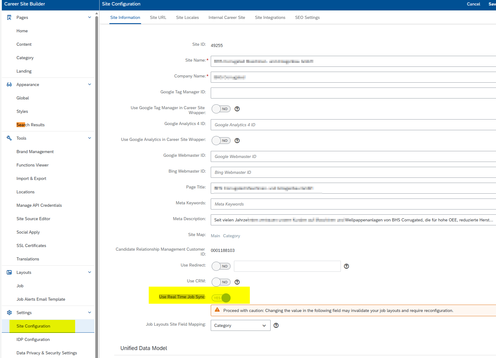This screenshot has height=358, width=496.
Task: Enable Use Google Tag Manager in Wrapper toggle
Action: 221,109
